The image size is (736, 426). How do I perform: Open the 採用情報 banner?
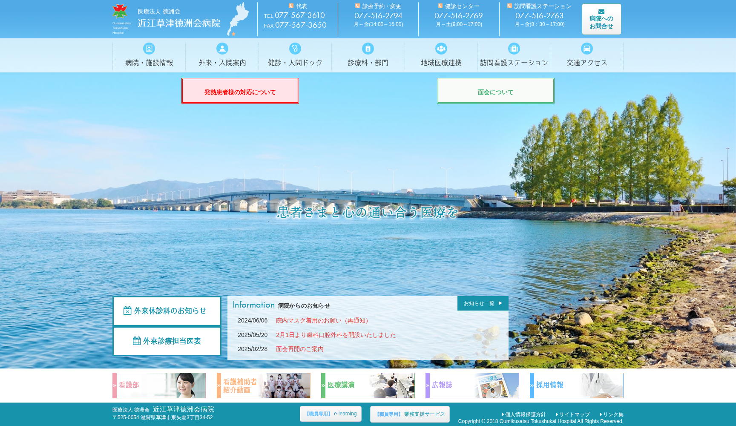coord(576,385)
